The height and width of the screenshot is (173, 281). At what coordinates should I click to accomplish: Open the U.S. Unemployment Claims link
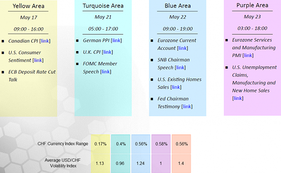pos(238,98)
